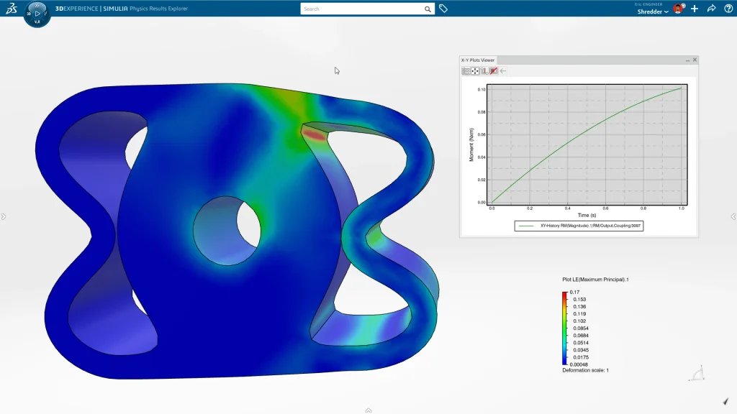Screen dimensions: 737x414
Task: Click the back arrow in X-Y Plots toolbar
Action: [x=503, y=70]
